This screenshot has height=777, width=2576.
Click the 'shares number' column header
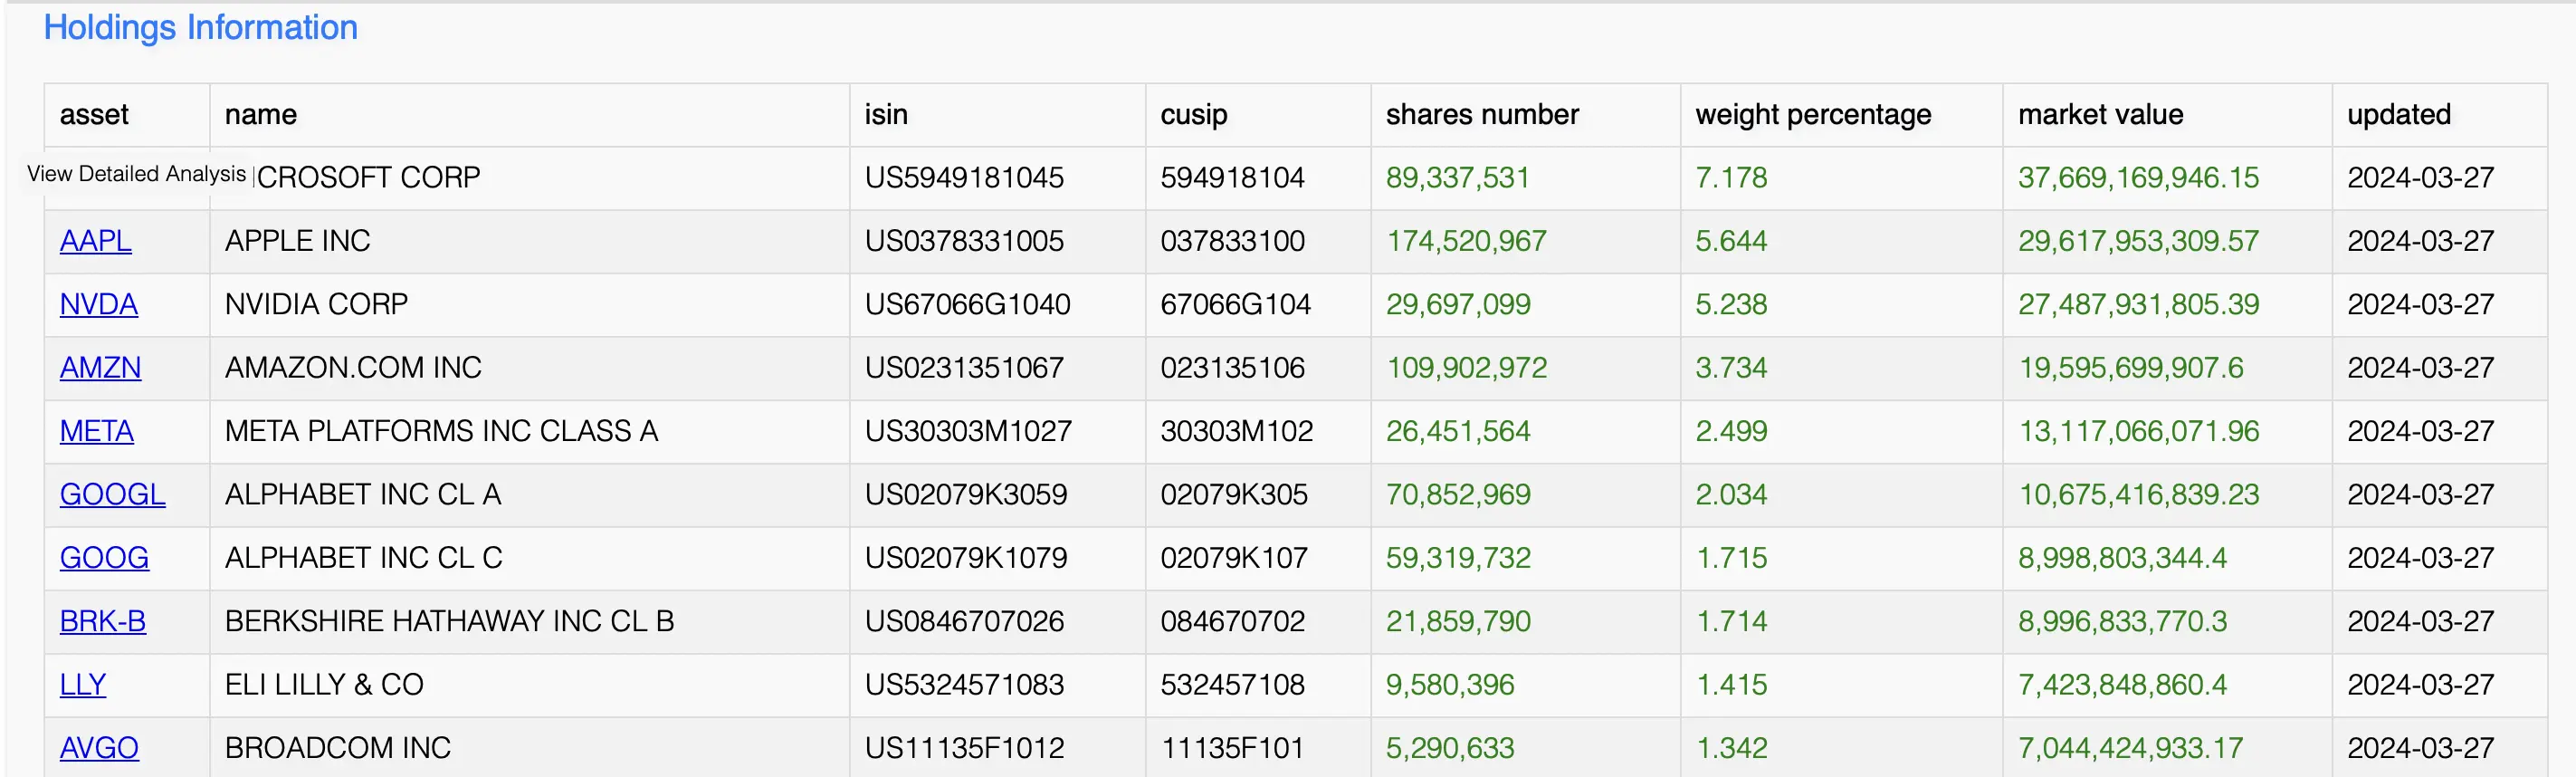(x=1482, y=115)
